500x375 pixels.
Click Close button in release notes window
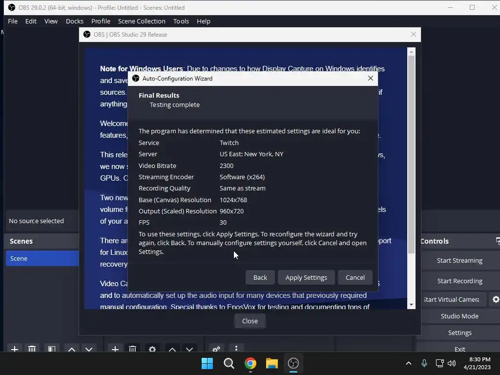tap(250, 321)
